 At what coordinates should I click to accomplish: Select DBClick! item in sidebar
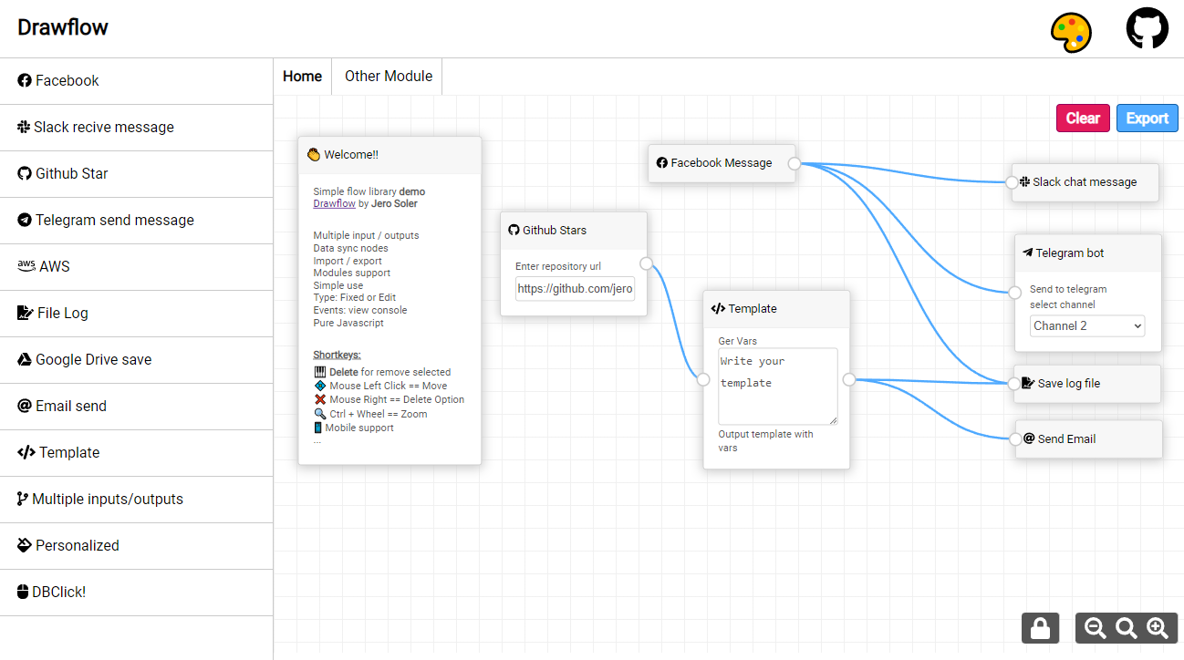coord(137,593)
